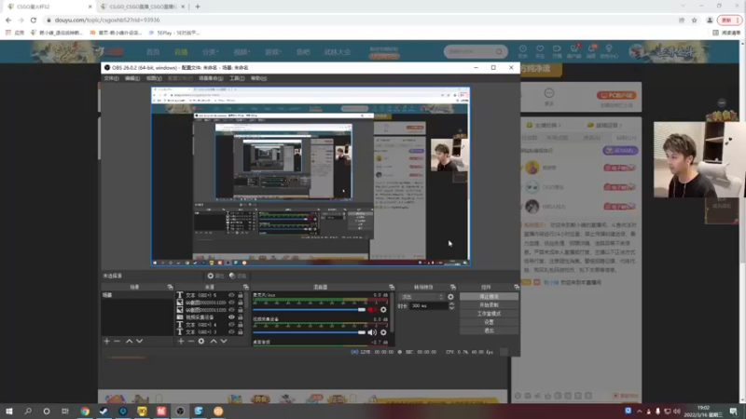
Task: Open Douyu history clock icon
Action: (x=522, y=49)
